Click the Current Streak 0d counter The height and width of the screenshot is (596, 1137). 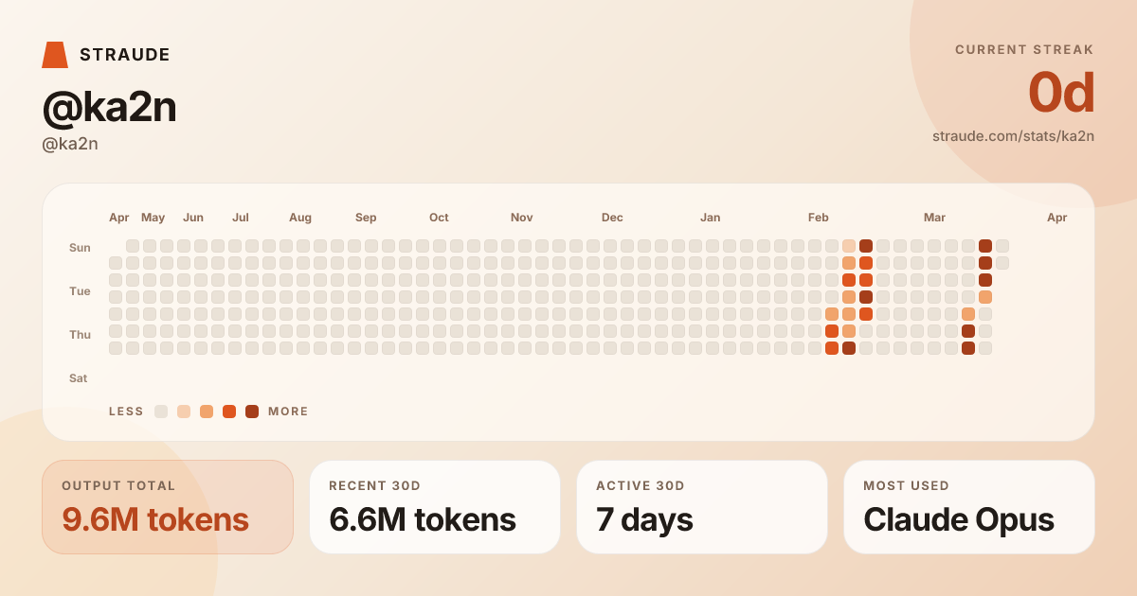[x=1061, y=94]
